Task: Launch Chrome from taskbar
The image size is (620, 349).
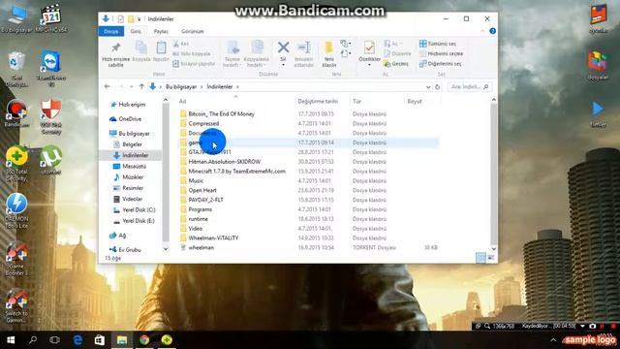Action: 144,340
